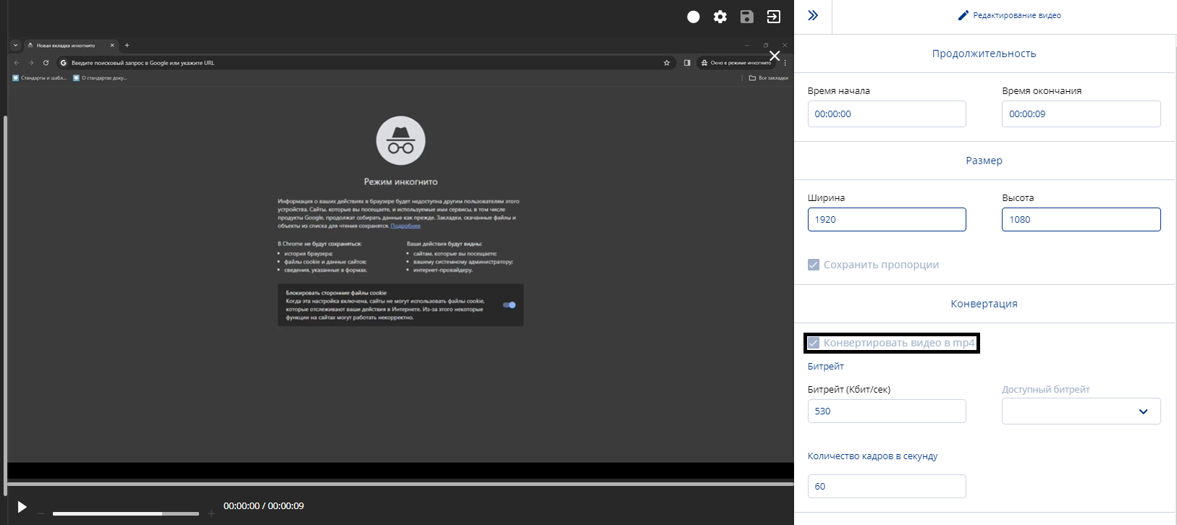1177x525 pixels.
Task: Save the video with the floppy disk icon
Action: [747, 17]
